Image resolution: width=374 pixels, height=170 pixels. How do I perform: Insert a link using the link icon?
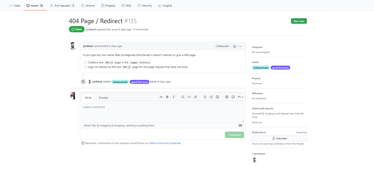(x=195, y=97)
